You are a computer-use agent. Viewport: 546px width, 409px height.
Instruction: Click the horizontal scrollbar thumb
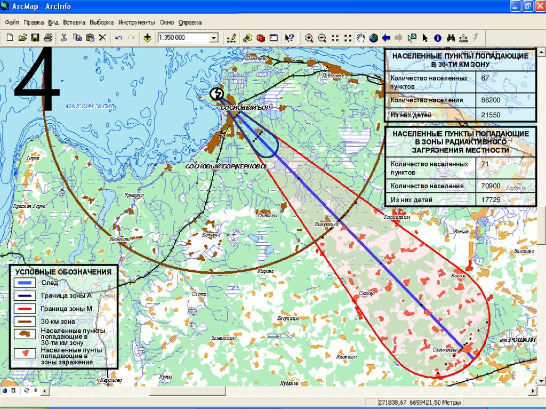[x=188, y=391]
